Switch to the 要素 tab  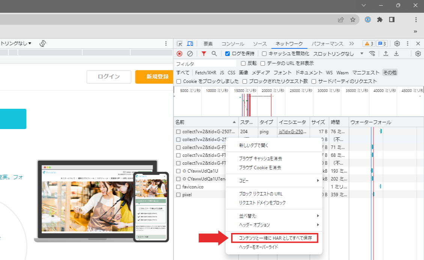pyautogui.click(x=208, y=44)
